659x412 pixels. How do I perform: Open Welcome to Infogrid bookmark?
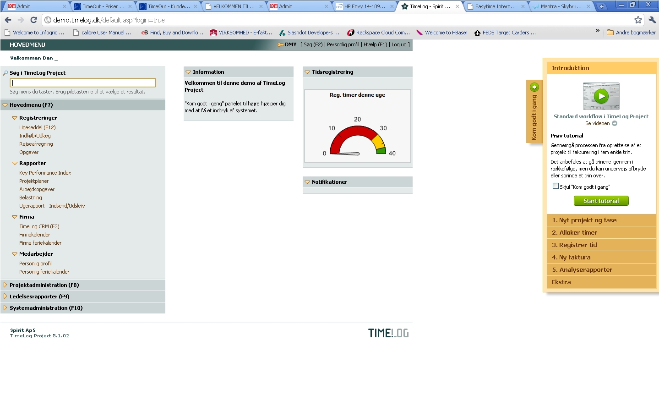coord(34,33)
